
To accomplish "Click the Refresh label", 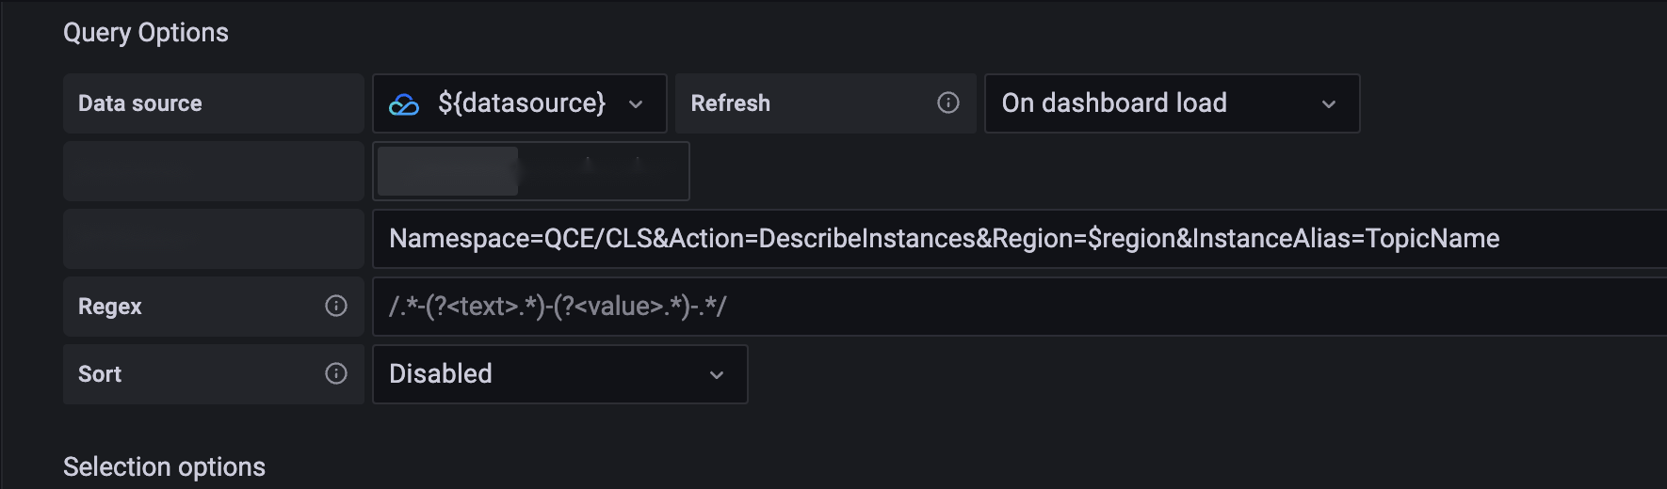I will (731, 103).
